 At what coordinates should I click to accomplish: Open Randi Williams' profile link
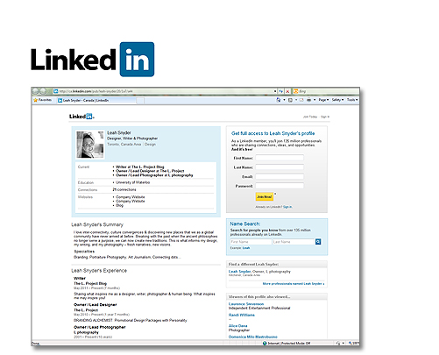click(242, 315)
